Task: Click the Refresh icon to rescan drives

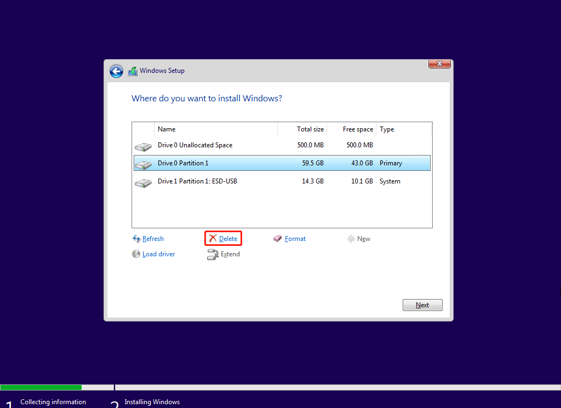Action: [x=136, y=238]
